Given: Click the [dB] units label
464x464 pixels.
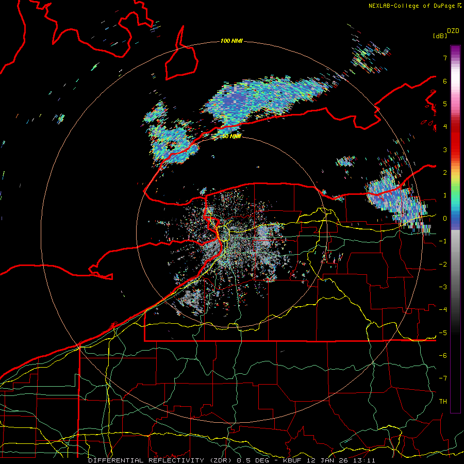Looking at the screenshot, I should 440,36.
